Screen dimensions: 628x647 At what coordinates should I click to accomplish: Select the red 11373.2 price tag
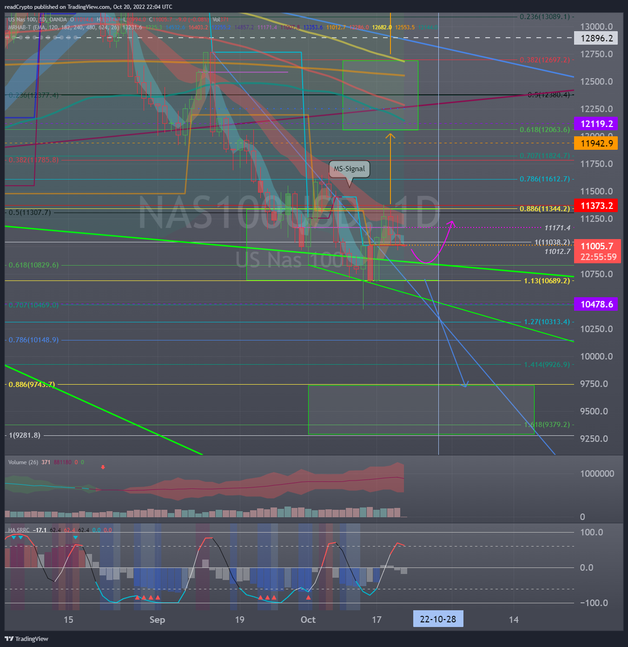tap(596, 206)
